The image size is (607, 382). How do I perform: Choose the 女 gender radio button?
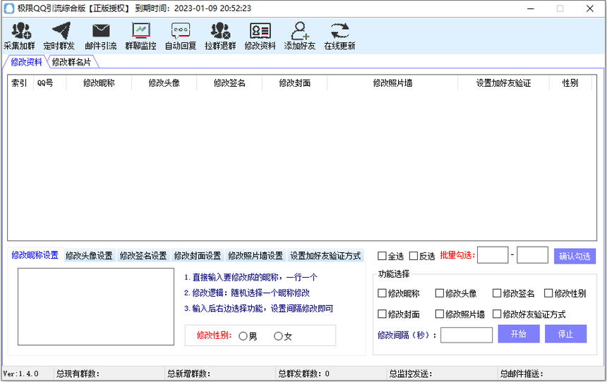tap(278, 336)
